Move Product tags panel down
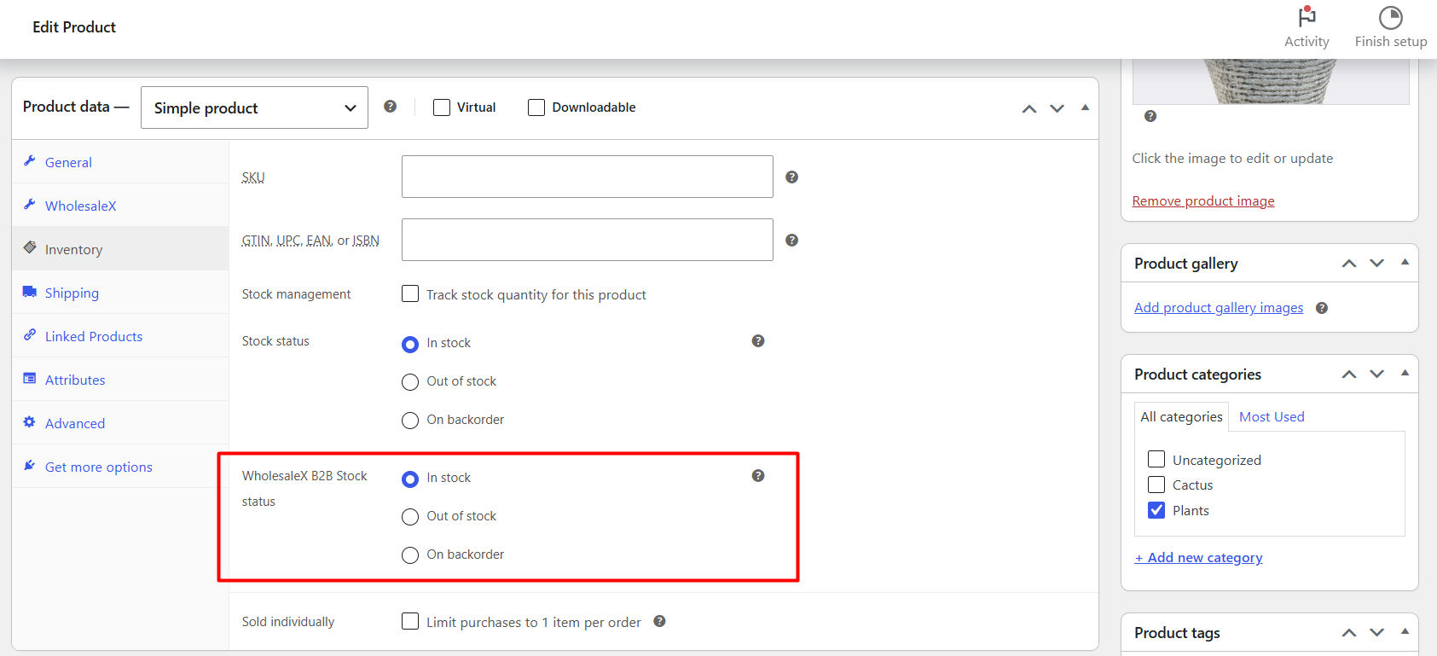Image resolution: width=1437 pixels, height=656 pixels. (1377, 633)
